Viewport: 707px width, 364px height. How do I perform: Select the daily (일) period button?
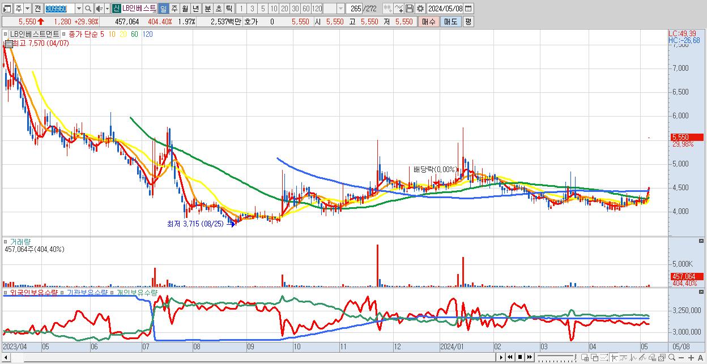click(163, 8)
